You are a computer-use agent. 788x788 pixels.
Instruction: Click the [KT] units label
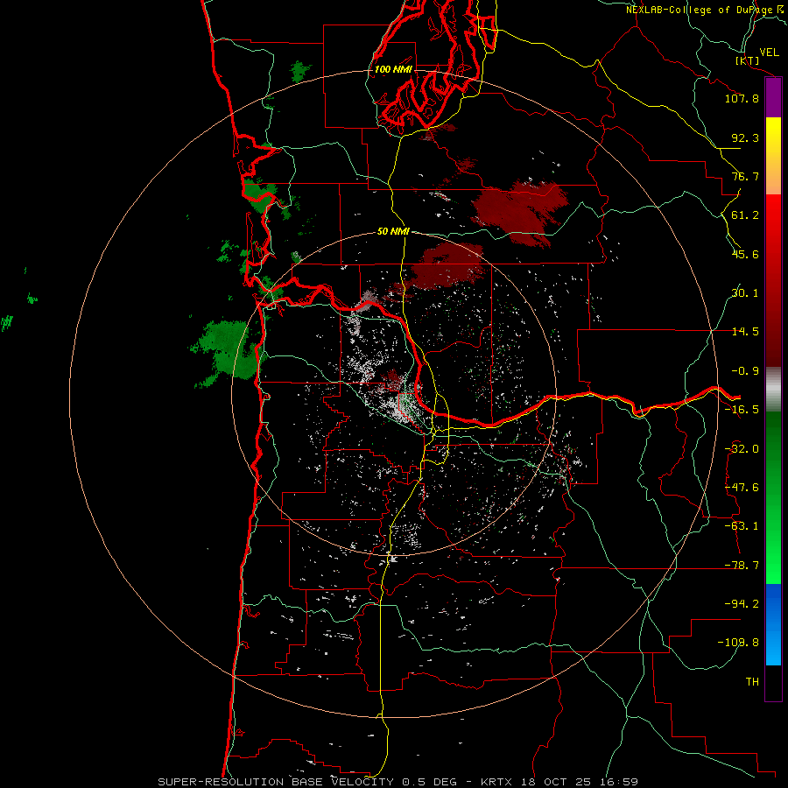click(747, 60)
